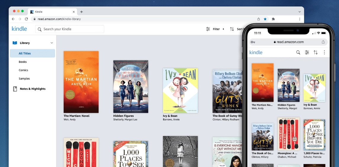
Task: Click the Library book icon in sidebar
Action: (x=15, y=43)
